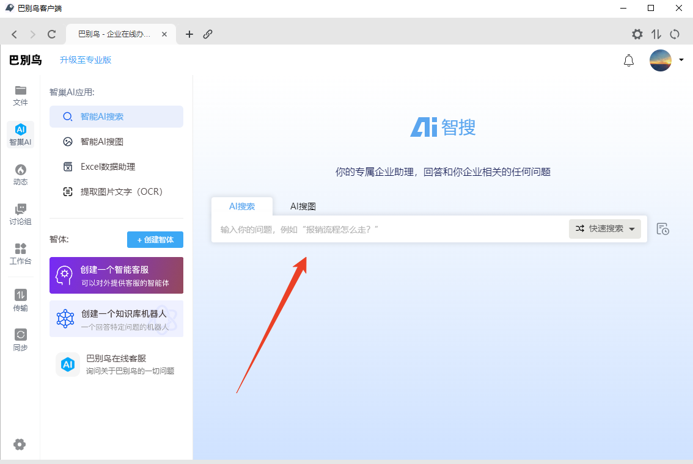The image size is (693, 464).
Task: Click the 智巢AI应用: heading text
Action: [72, 92]
